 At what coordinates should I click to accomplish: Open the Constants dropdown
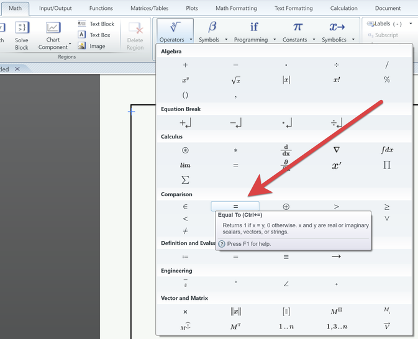coord(298,31)
